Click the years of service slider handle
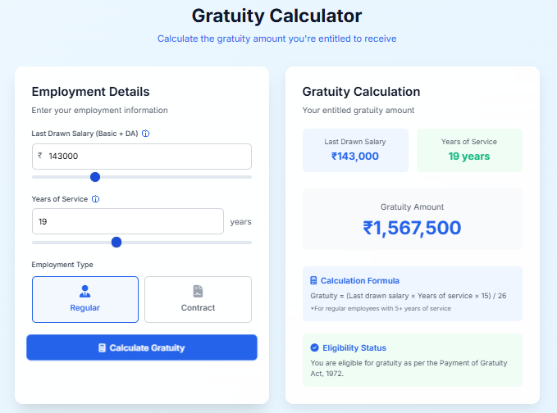 (x=116, y=242)
